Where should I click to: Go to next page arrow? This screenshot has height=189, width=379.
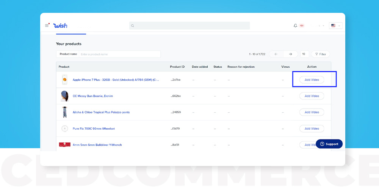(291, 54)
